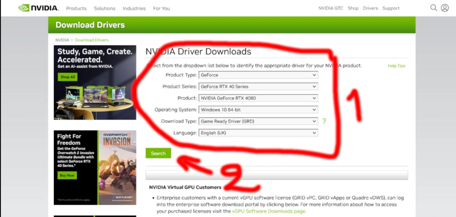Viewport: 456px width, 217px height.
Task: Go to NVIDIA GTC
Action: pyautogui.click(x=331, y=8)
